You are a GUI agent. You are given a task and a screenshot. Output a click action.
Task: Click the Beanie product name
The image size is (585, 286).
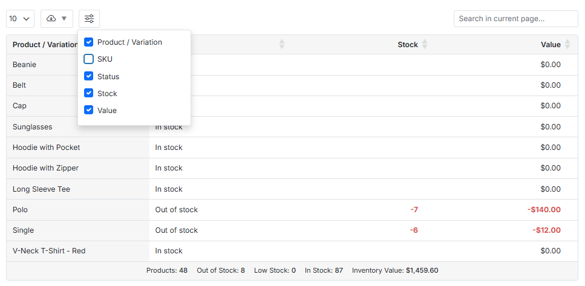click(24, 65)
